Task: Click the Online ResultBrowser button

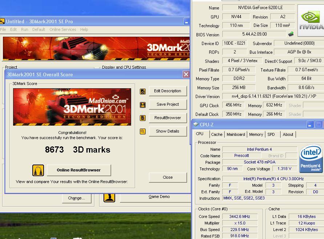Action: [79, 170]
